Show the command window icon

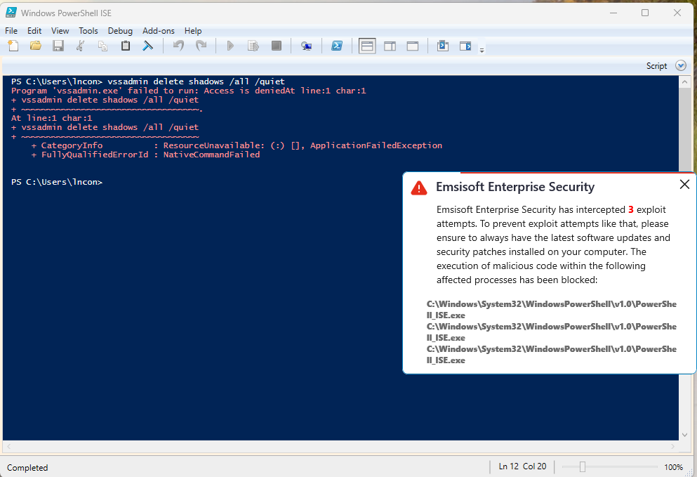[443, 46]
